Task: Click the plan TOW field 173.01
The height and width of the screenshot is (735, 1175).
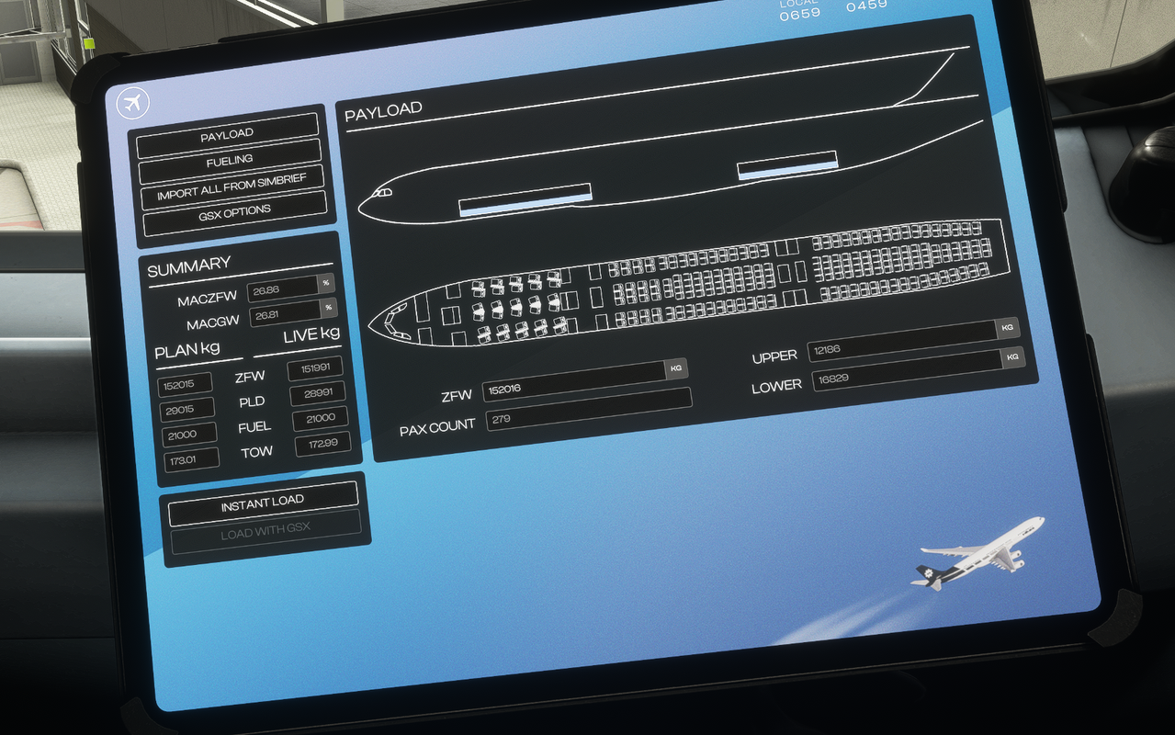Action: click(x=192, y=459)
